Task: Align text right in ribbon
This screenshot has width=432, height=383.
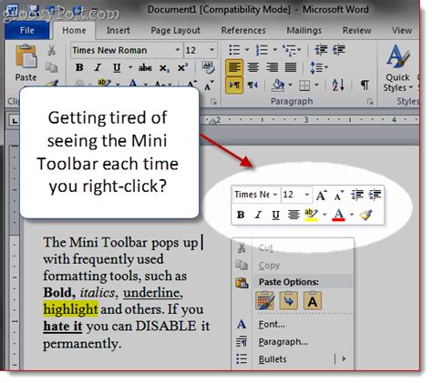Action: tap(272, 67)
